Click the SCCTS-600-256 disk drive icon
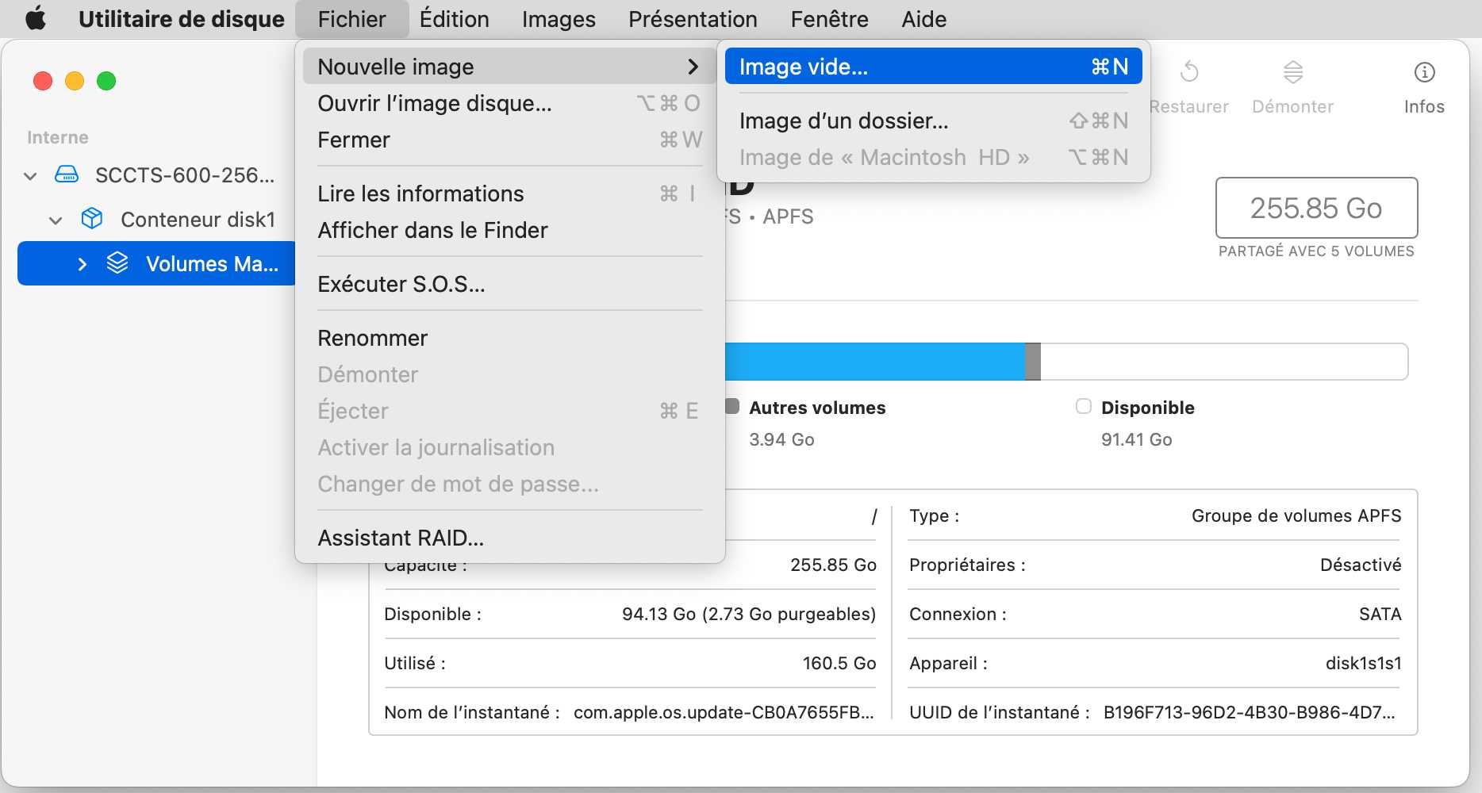 click(x=67, y=174)
